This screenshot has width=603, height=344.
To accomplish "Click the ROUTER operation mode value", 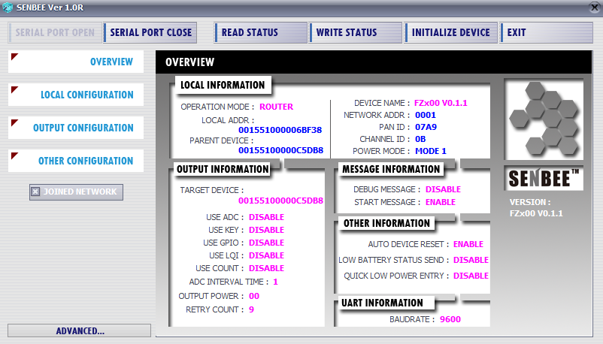I will [276, 107].
